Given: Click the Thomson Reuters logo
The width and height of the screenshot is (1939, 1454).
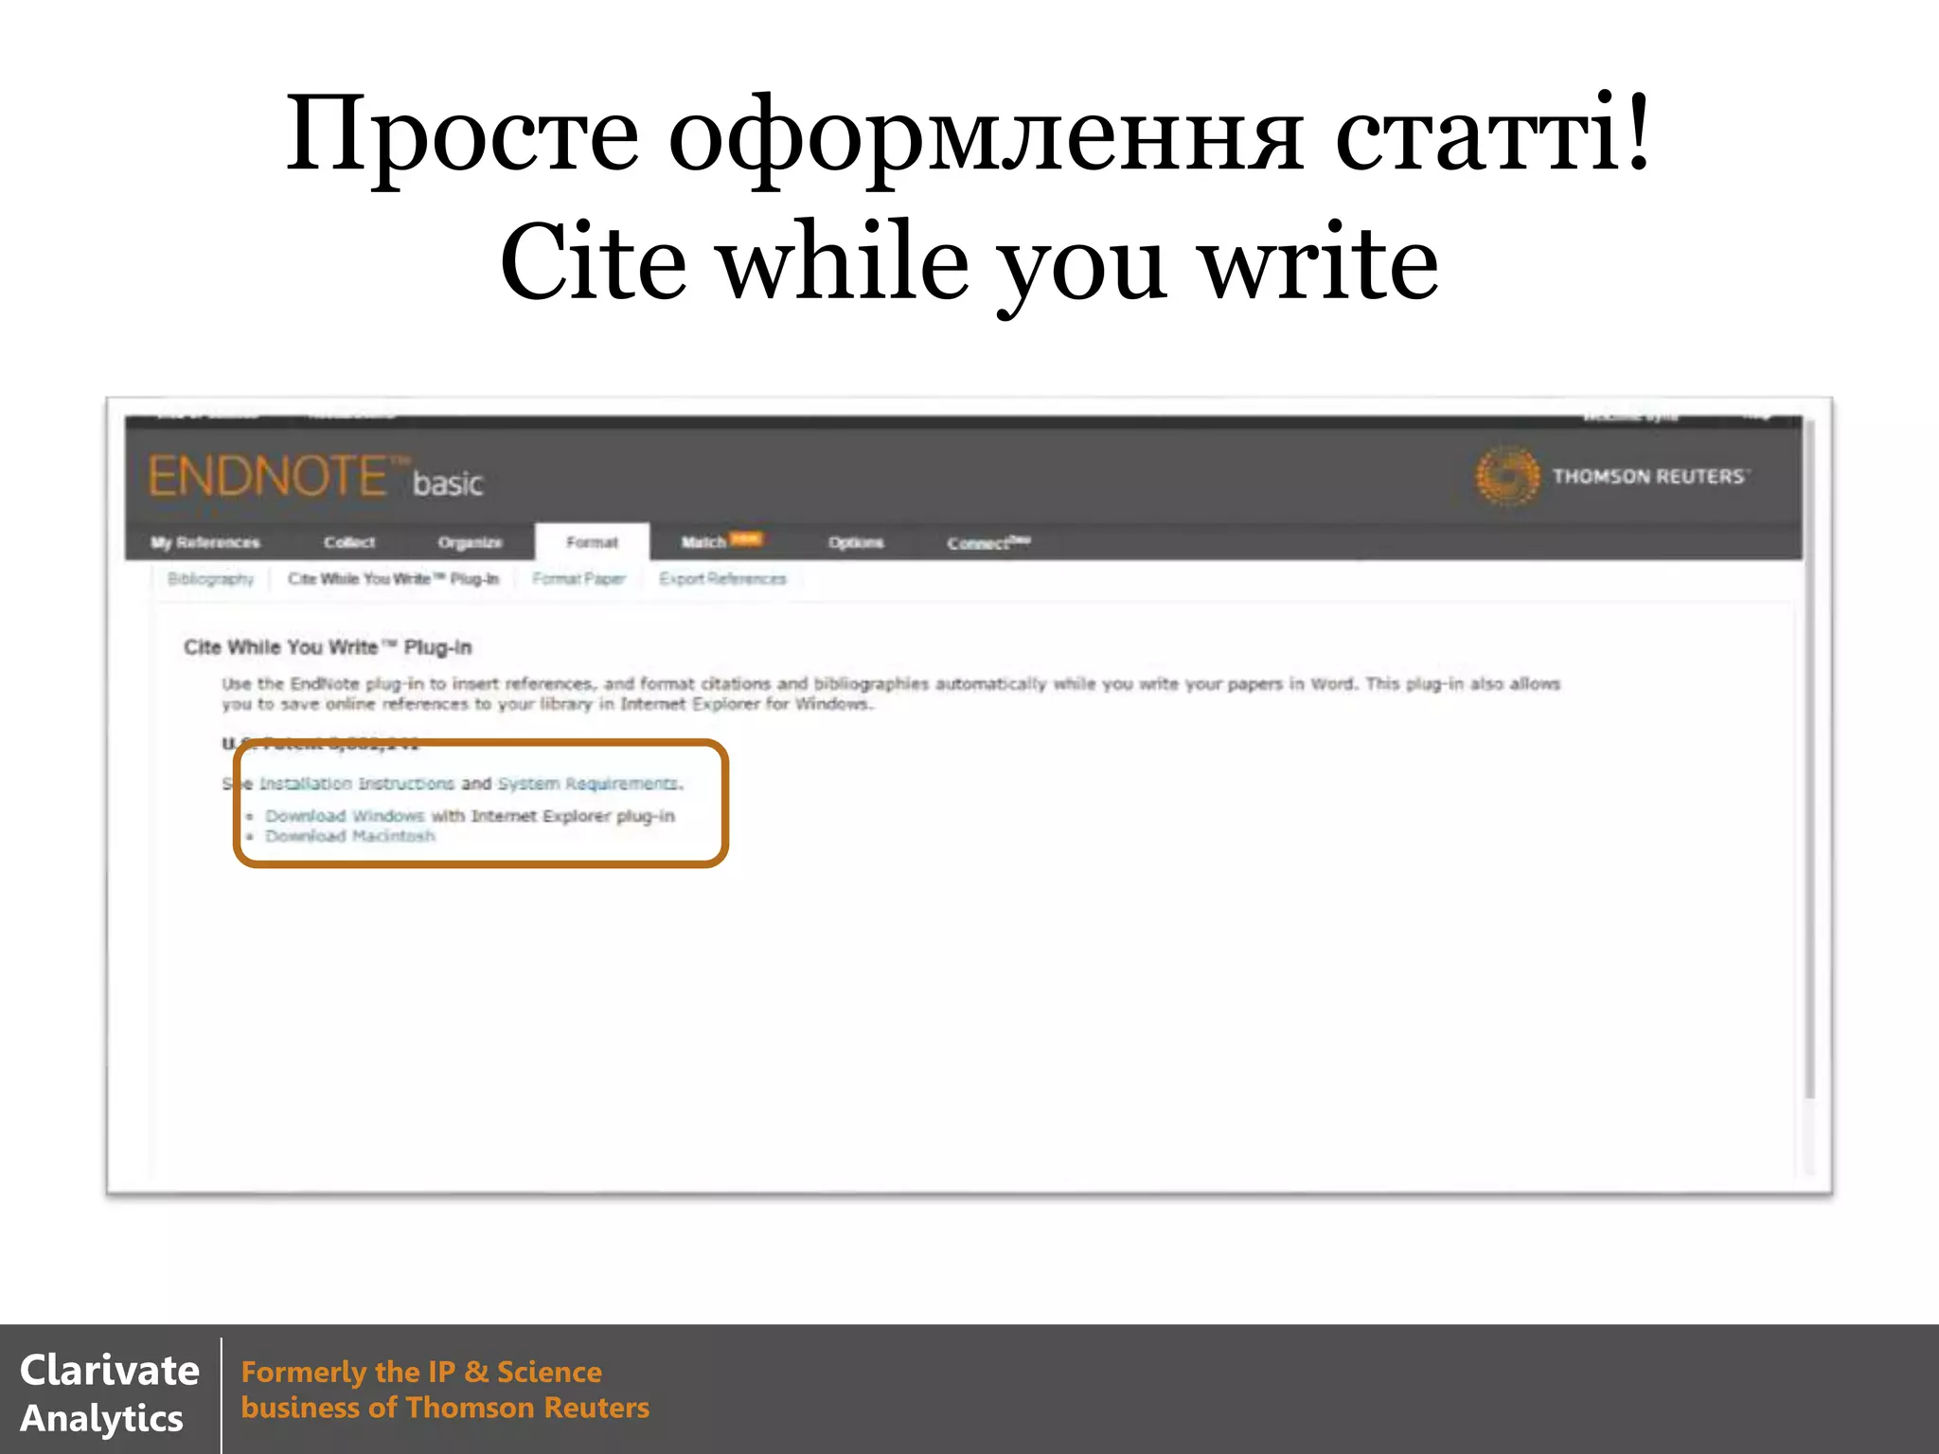Looking at the screenshot, I should click(x=1611, y=475).
